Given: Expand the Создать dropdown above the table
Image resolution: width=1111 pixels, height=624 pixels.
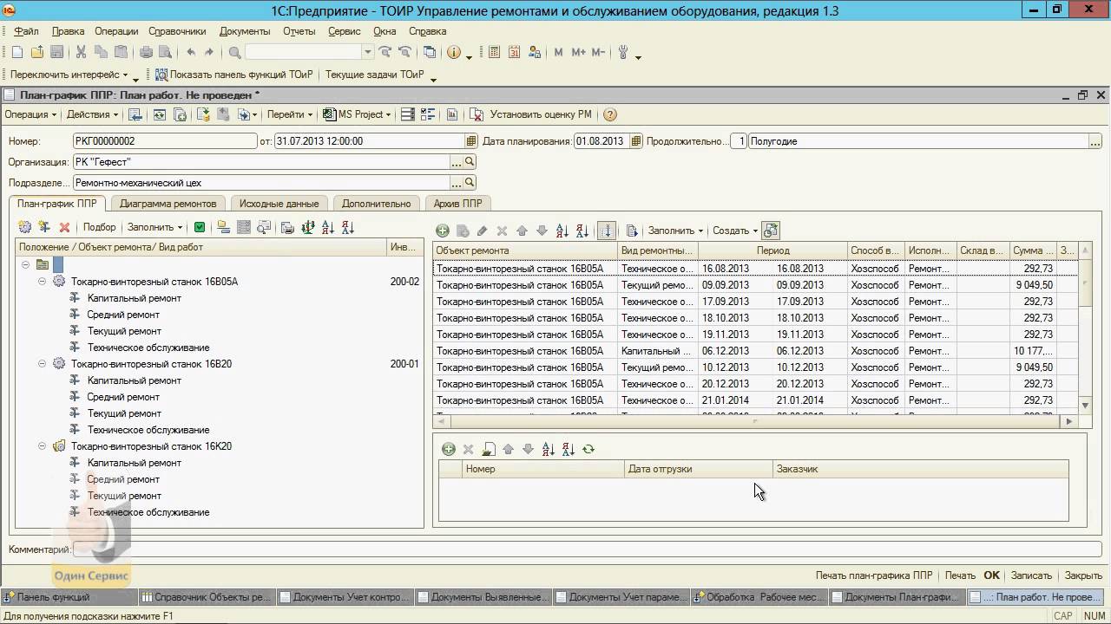Looking at the screenshot, I should (x=734, y=231).
